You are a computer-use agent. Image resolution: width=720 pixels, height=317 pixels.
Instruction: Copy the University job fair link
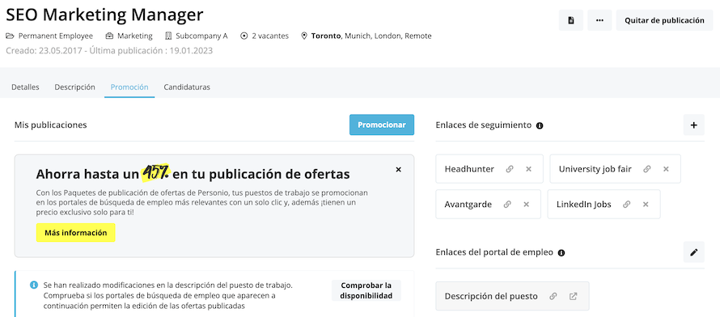(646, 169)
